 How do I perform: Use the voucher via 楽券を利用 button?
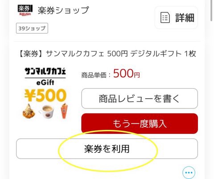107,149
